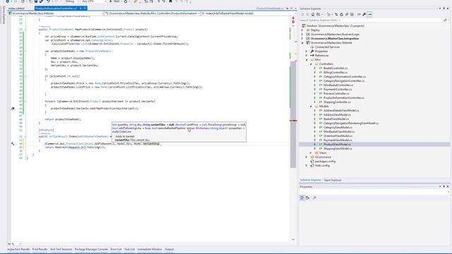This screenshot has height=254, width=452.
Task: Select ShippingController.cs
Action: (x=337, y=102)
